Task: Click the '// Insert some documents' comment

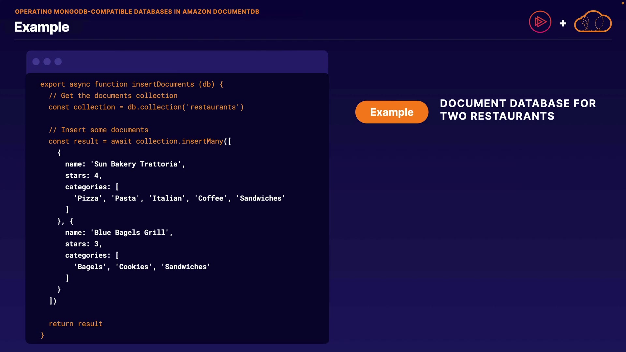Action: pos(98,130)
